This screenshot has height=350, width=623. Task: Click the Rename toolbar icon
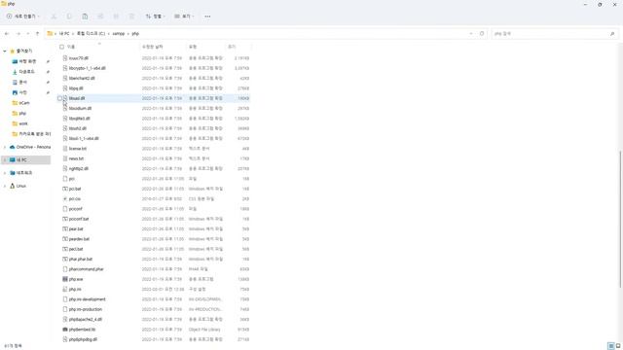[x=100, y=17]
